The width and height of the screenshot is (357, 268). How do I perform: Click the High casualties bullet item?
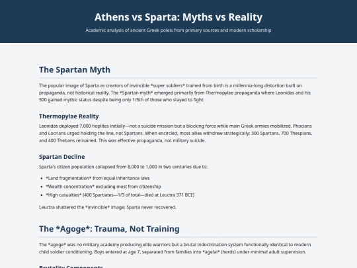[x=120, y=195]
